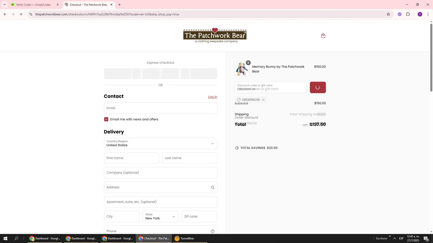This screenshot has height=243, width=433.
Task: Switch to the Verify Codes SimplyCodes tab
Action: [x=35, y=5]
